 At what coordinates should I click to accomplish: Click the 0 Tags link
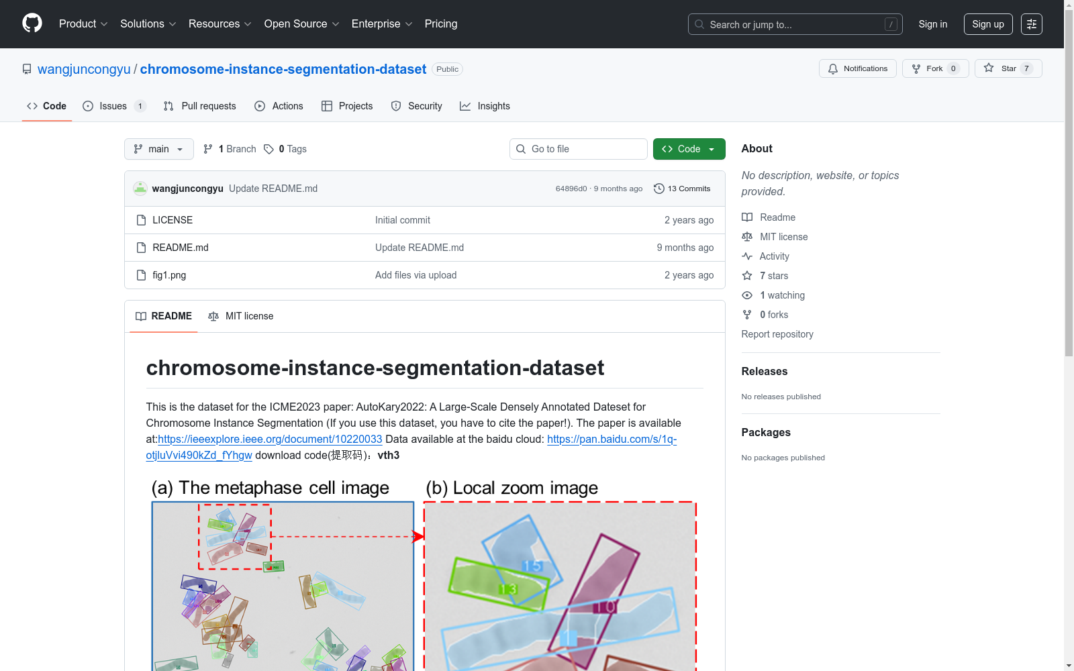click(x=285, y=149)
